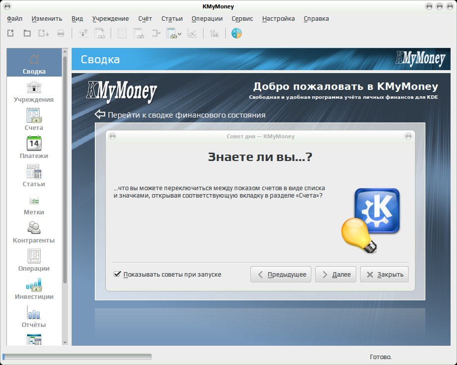
Task: Open the Инвестиции view in the sidebar
Action: [34, 288]
